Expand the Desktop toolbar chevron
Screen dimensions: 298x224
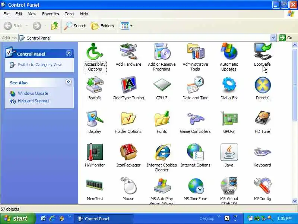tap(219, 217)
